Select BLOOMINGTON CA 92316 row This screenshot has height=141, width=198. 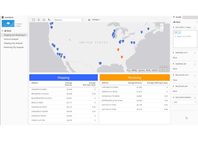pyautogui.click(x=64, y=98)
